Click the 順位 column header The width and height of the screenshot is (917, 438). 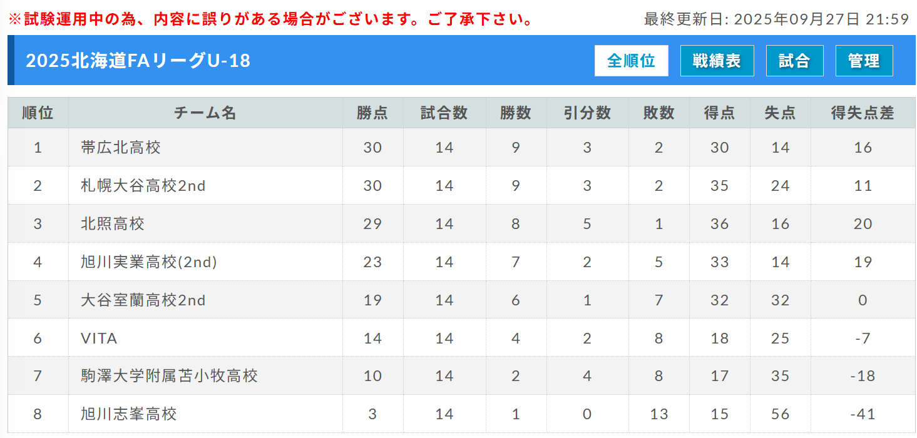38,113
